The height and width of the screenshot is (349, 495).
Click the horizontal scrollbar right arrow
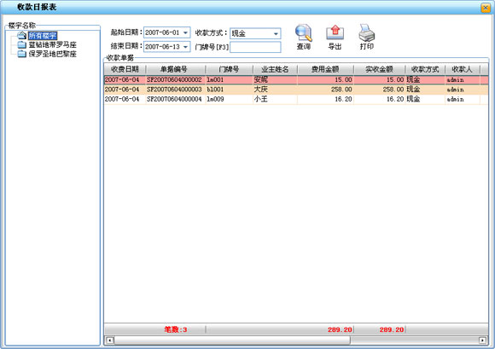(x=482, y=340)
